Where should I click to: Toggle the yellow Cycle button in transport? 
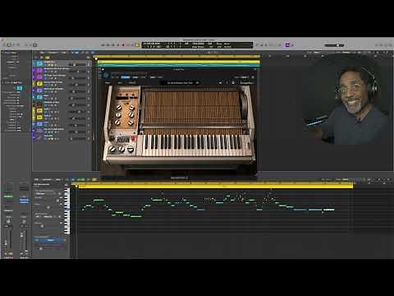click(137, 45)
